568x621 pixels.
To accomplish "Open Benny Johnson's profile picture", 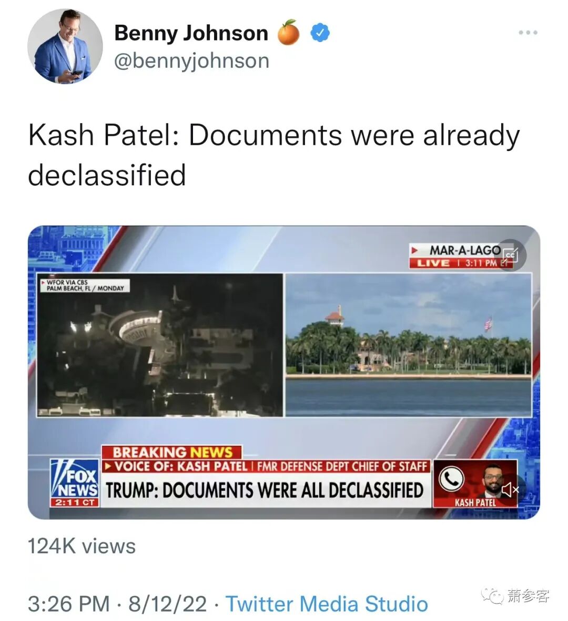I will point(65,46).
